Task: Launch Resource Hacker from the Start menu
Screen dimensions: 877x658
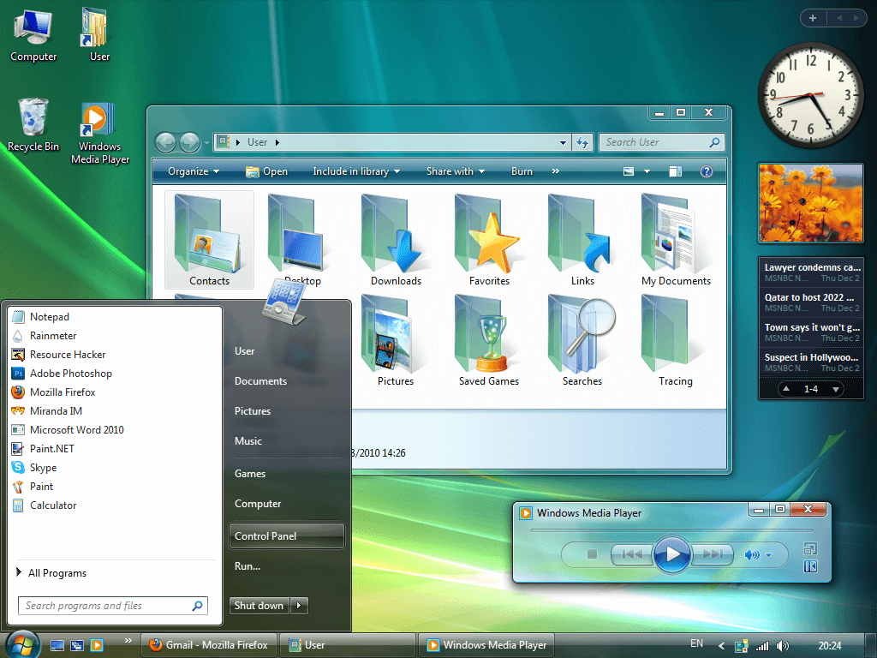Action: click(x=65, y=354)
